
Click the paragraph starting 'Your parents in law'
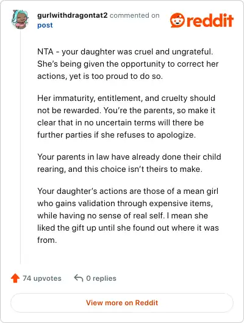click(x=129, y=163)
